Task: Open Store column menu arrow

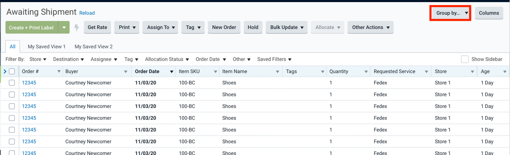Action: tap(472, 72)
